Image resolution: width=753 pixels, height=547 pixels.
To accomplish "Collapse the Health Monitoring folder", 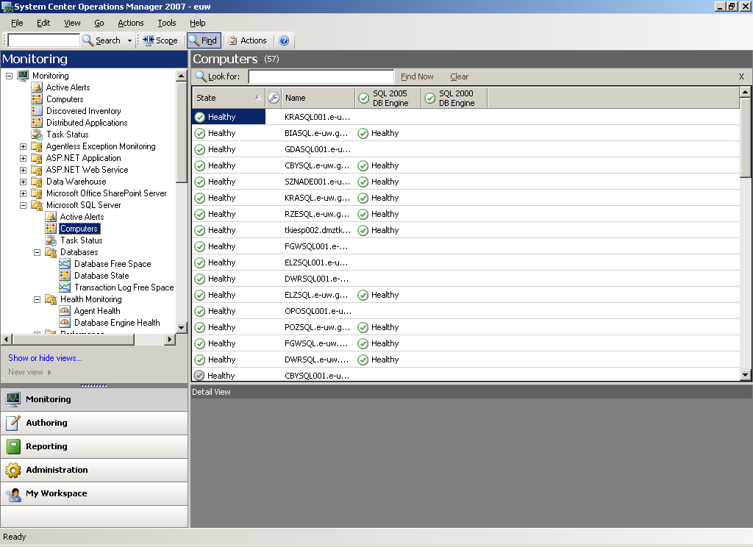I will [37, 299].
